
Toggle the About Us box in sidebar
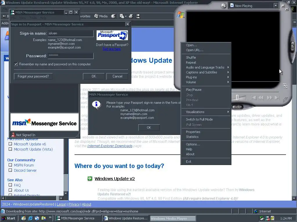(x=10, y=190)
